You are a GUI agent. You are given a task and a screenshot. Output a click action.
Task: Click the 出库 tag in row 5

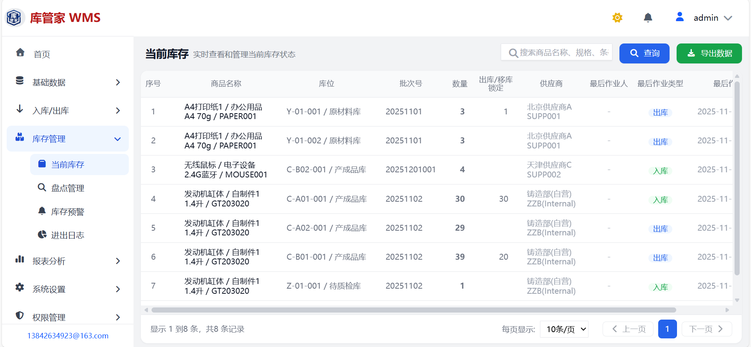[660, 229]
